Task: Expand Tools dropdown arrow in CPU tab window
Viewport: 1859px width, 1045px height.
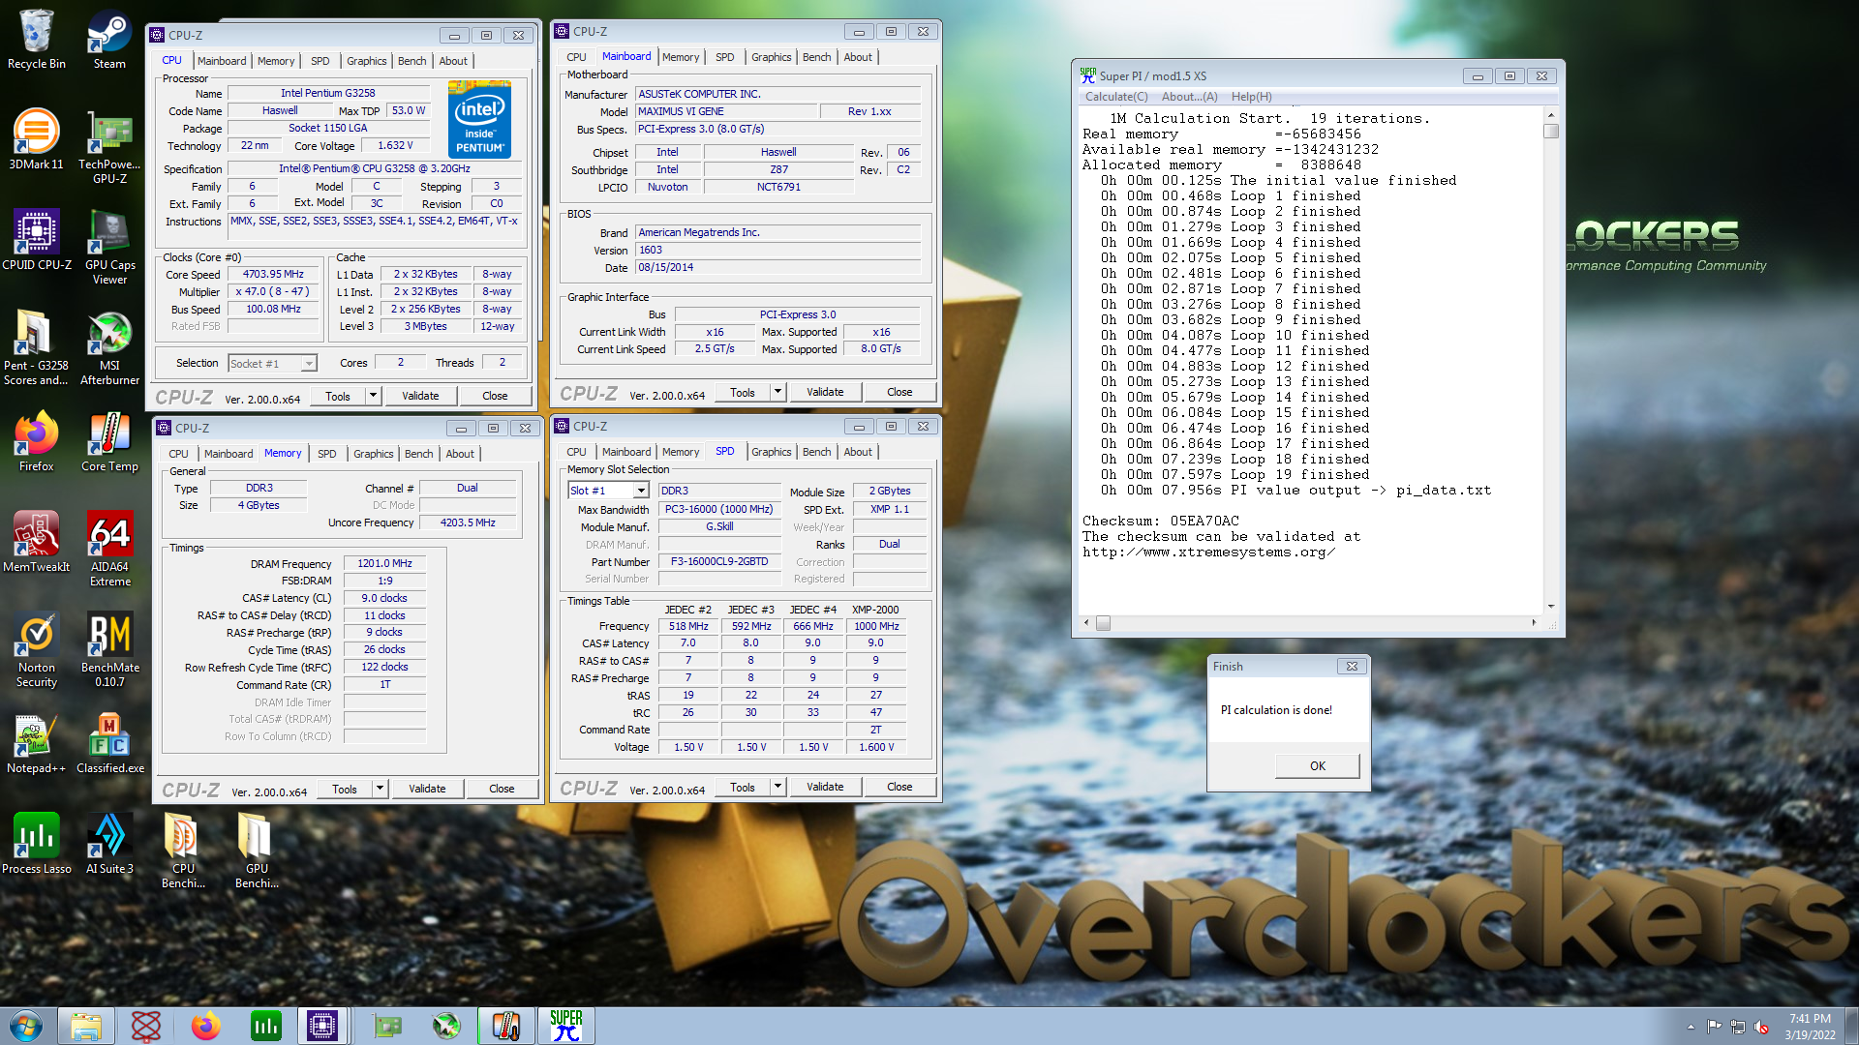Action: click(x=373, y=396)
